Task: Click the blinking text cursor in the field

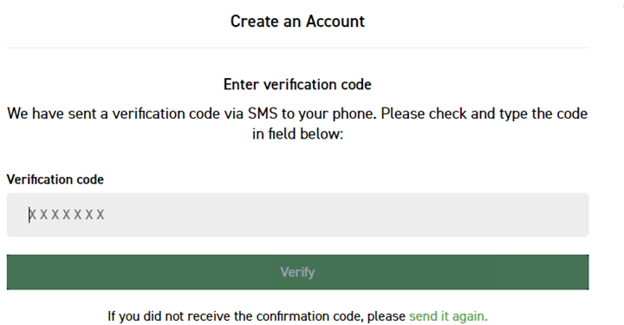Action: click(x=29, y=215)
